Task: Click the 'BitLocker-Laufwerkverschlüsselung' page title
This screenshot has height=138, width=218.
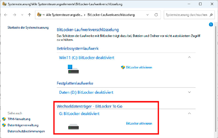Action: (88, 30)
